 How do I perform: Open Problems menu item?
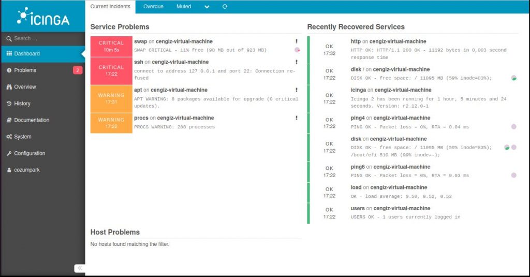pyautogui.click(x=43, y=70)
